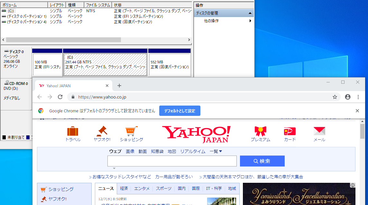
Task: Click the YAHOO! JAPAN logo
Action: point(197,134)
